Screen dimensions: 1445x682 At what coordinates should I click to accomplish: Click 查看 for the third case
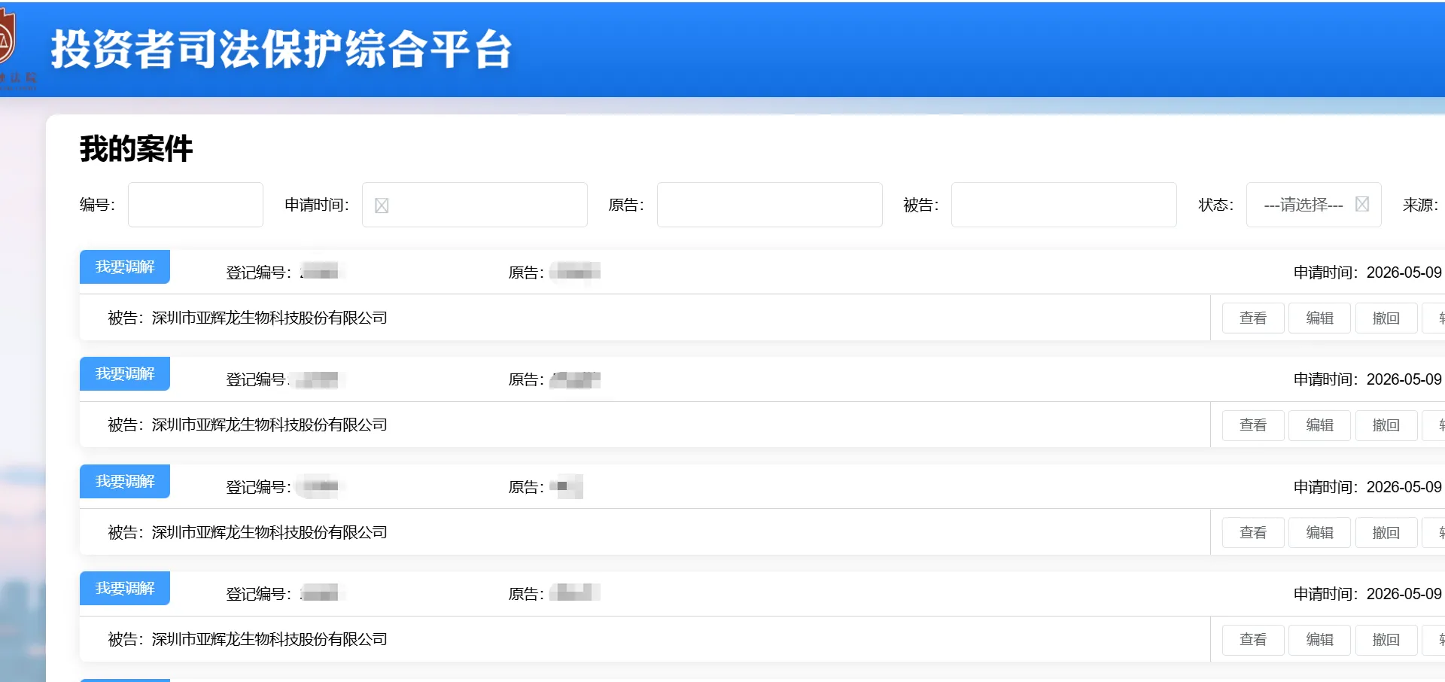point(1253,533)
